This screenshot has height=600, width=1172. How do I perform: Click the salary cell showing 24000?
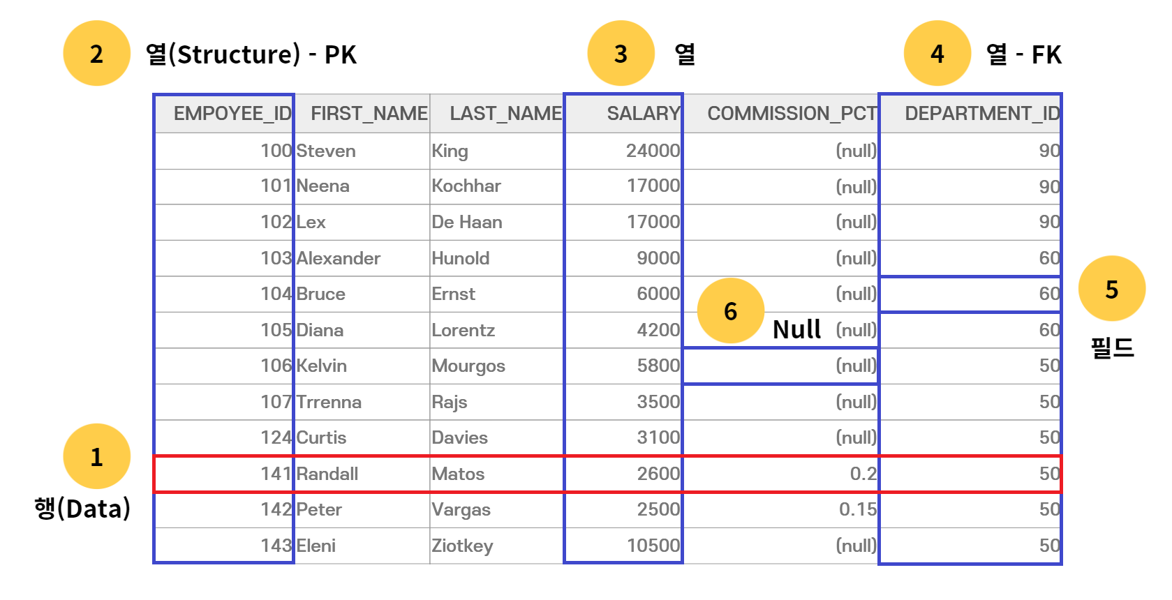tap(623, 151)
